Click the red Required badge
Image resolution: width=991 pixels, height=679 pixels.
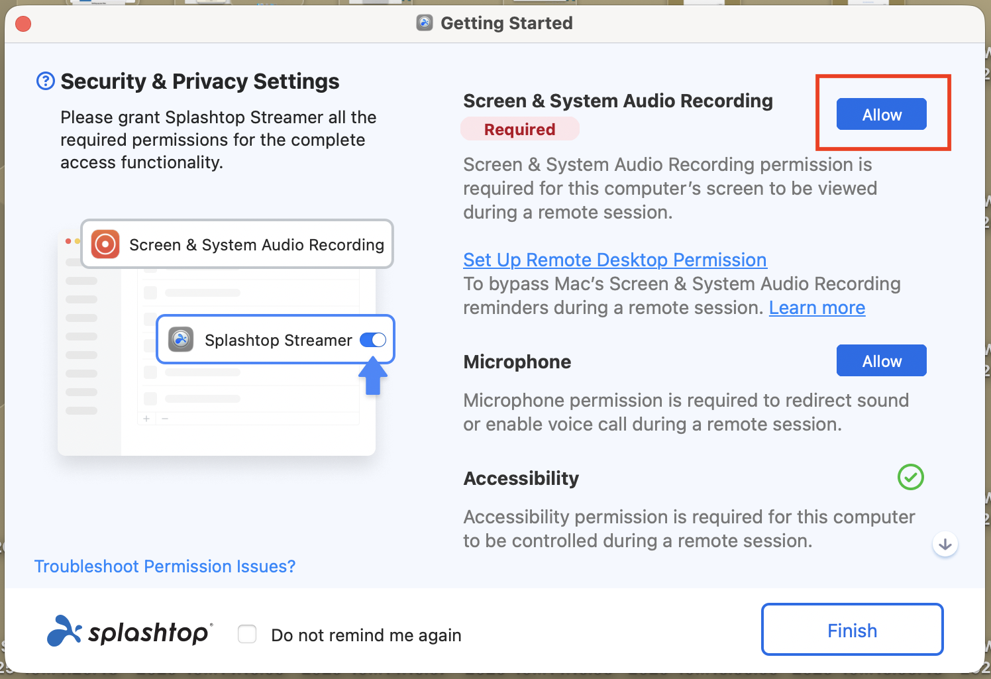(x=519, y=129)
